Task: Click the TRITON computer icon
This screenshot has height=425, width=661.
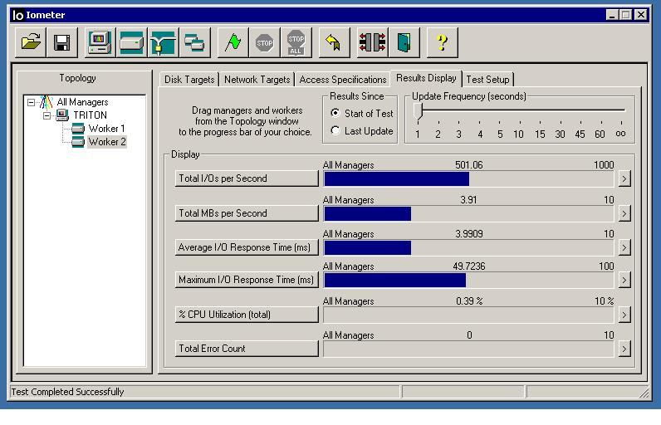Action: coord(62,115)
